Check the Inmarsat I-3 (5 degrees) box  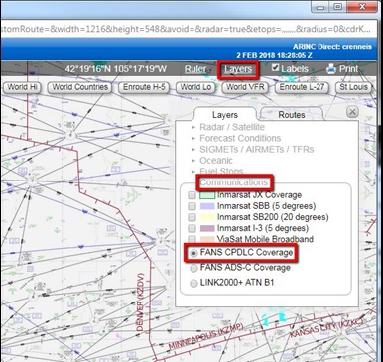(x=191, y=228)
